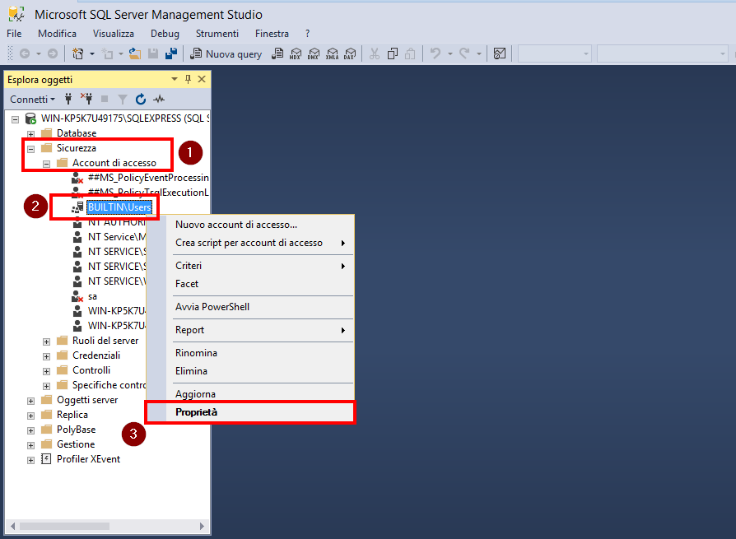
Task: Click the Cut scissors icon
Action: (x=374, y=54)
